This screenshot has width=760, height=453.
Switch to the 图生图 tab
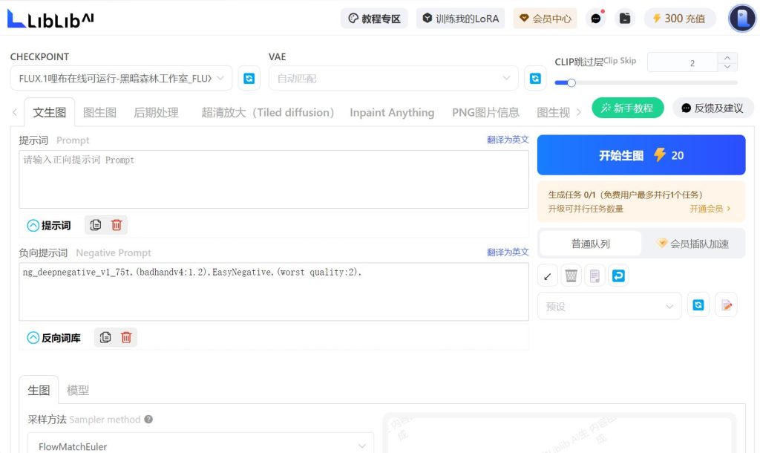point(100,113)
